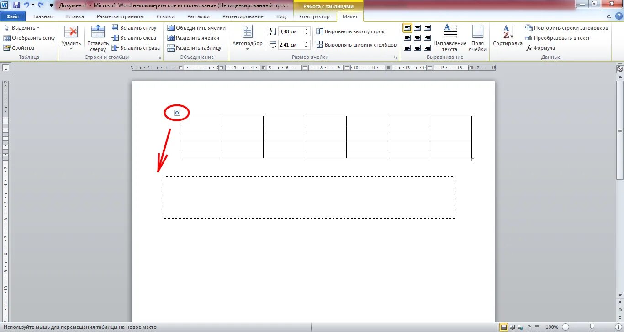Click the zoom slider thumb
The image size is (624, 332).
click(x=592, y=327)
